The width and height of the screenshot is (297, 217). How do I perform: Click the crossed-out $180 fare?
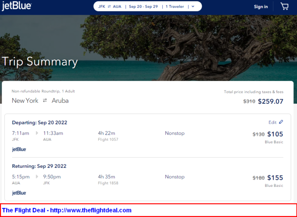[x=258, y=178]
